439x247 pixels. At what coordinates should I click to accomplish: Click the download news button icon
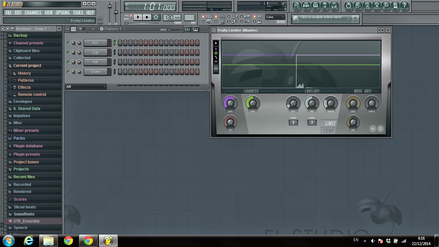355,19
